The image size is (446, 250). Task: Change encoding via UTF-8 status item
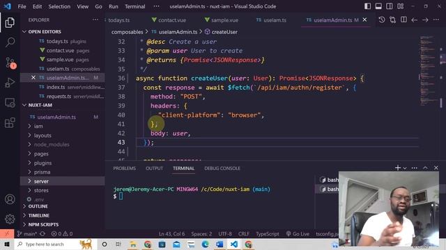[225, 234]
